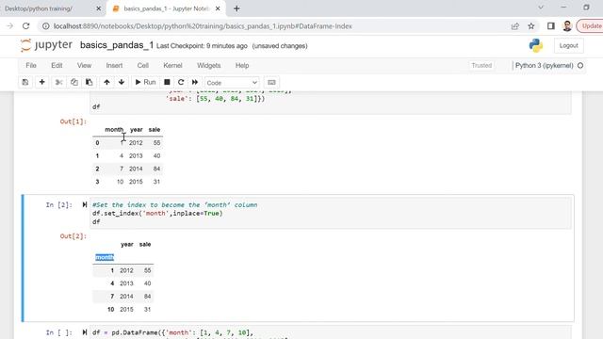This screenshot has height=339, width=603.
Task: Restart the kernel icon
Action: click(181, 82)
